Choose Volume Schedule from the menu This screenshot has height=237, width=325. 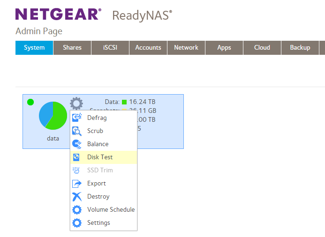point(111,210)
